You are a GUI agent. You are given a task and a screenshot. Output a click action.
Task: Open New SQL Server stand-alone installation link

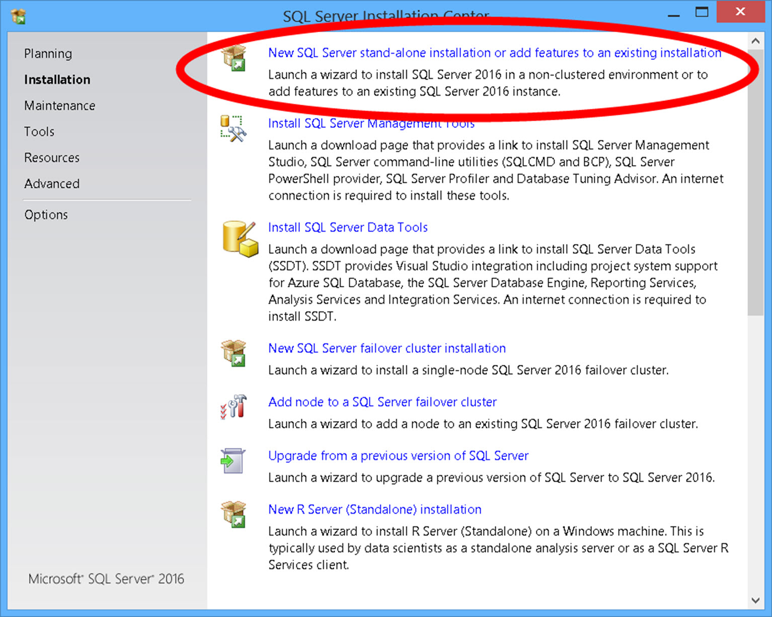tap(495, 53)
